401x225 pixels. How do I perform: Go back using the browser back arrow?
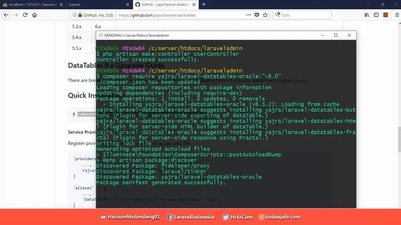tap(6, 15)
